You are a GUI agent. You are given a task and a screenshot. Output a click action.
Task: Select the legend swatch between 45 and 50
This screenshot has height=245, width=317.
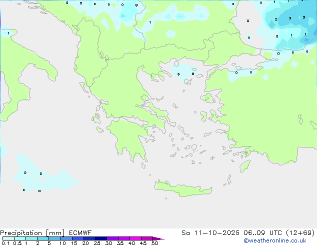tap(147, 238)
